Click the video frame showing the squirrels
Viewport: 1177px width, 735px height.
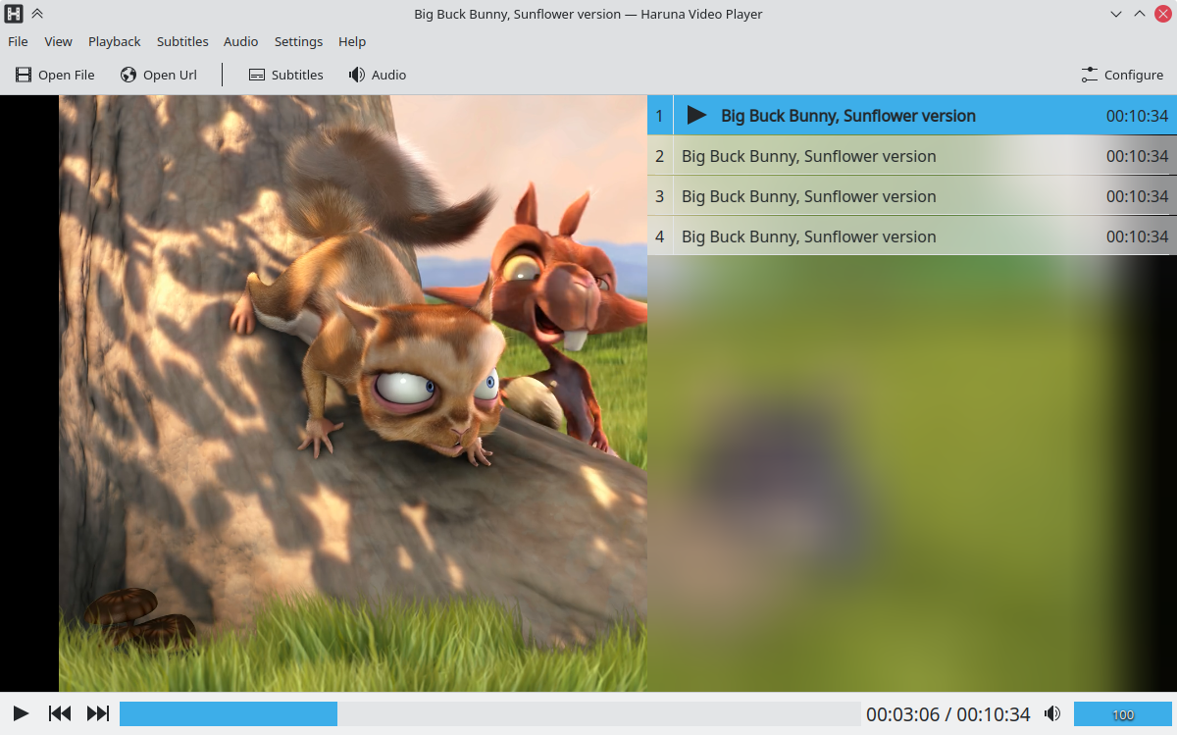point(353,394)
